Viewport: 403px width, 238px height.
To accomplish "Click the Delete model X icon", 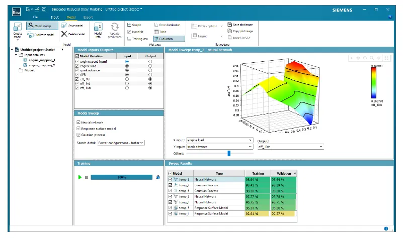I will [64, 34].
